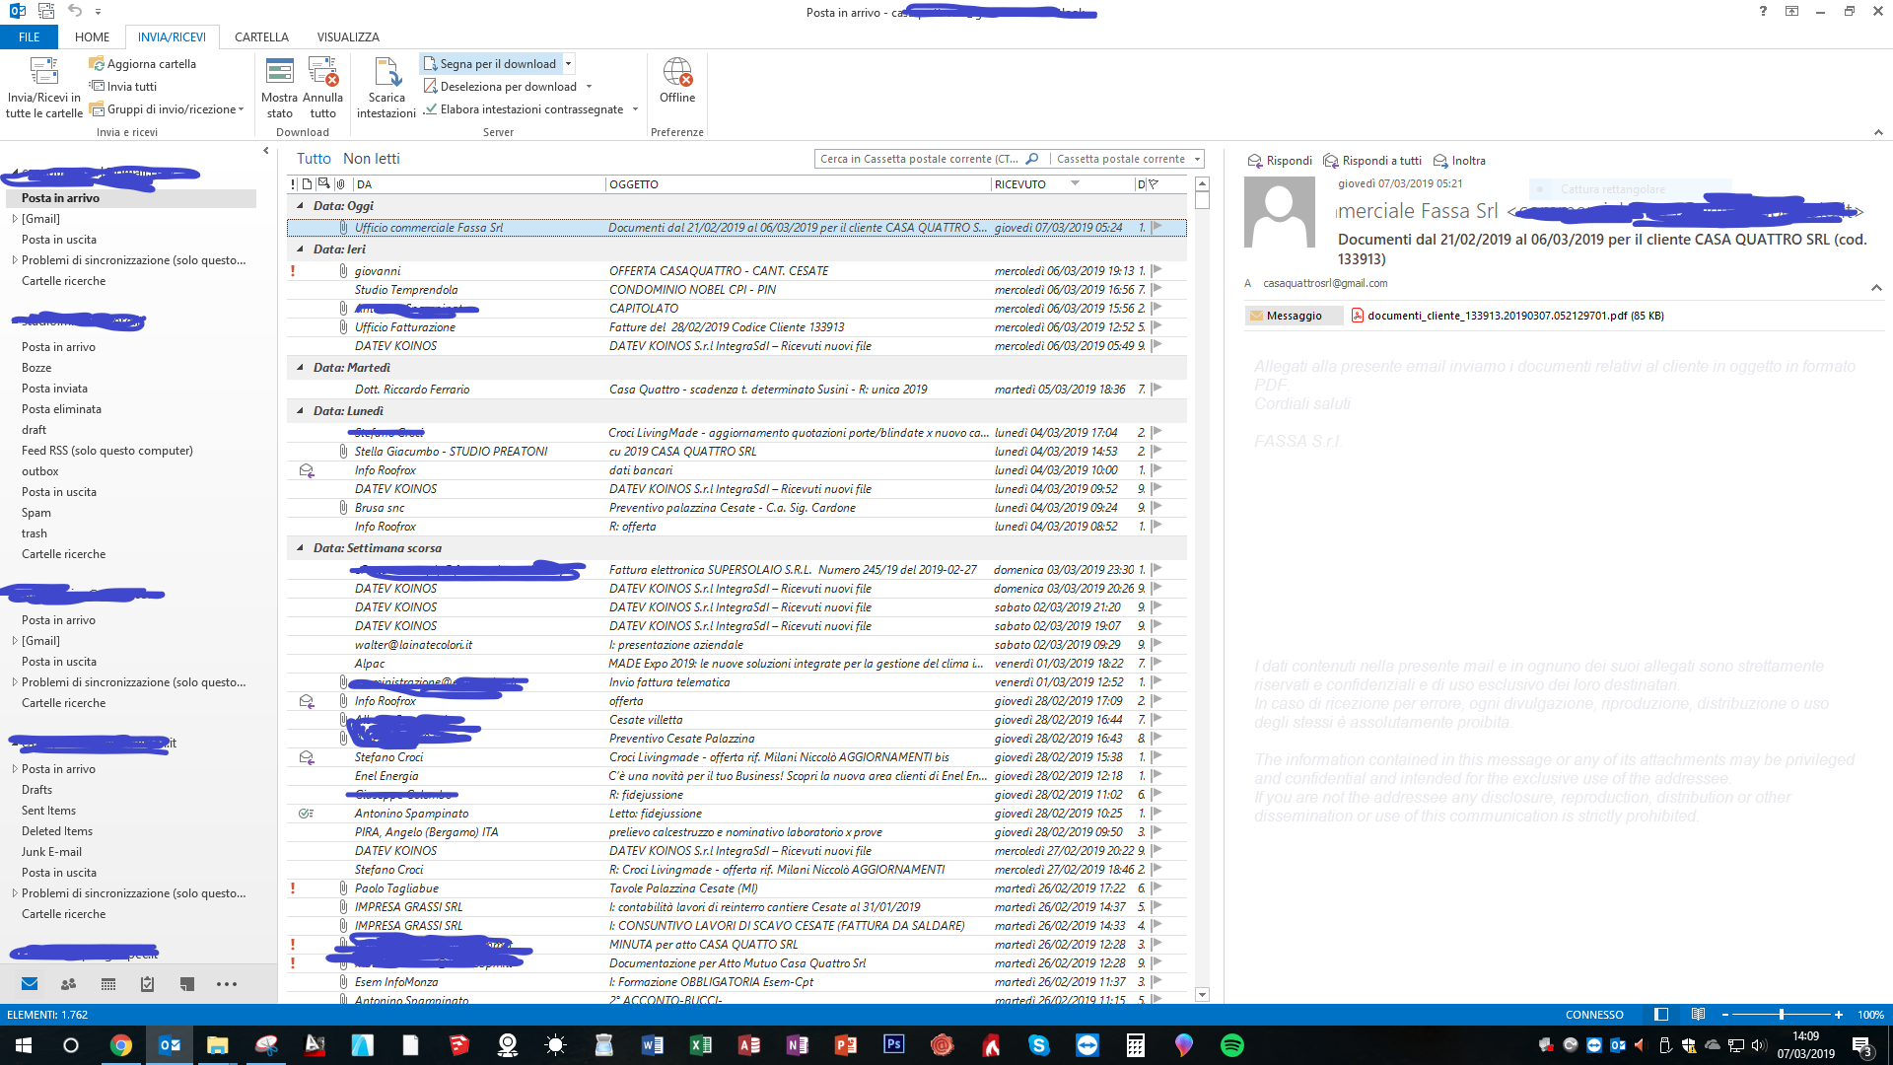Select the Posta in arrivo folder at top

[131, 198]
